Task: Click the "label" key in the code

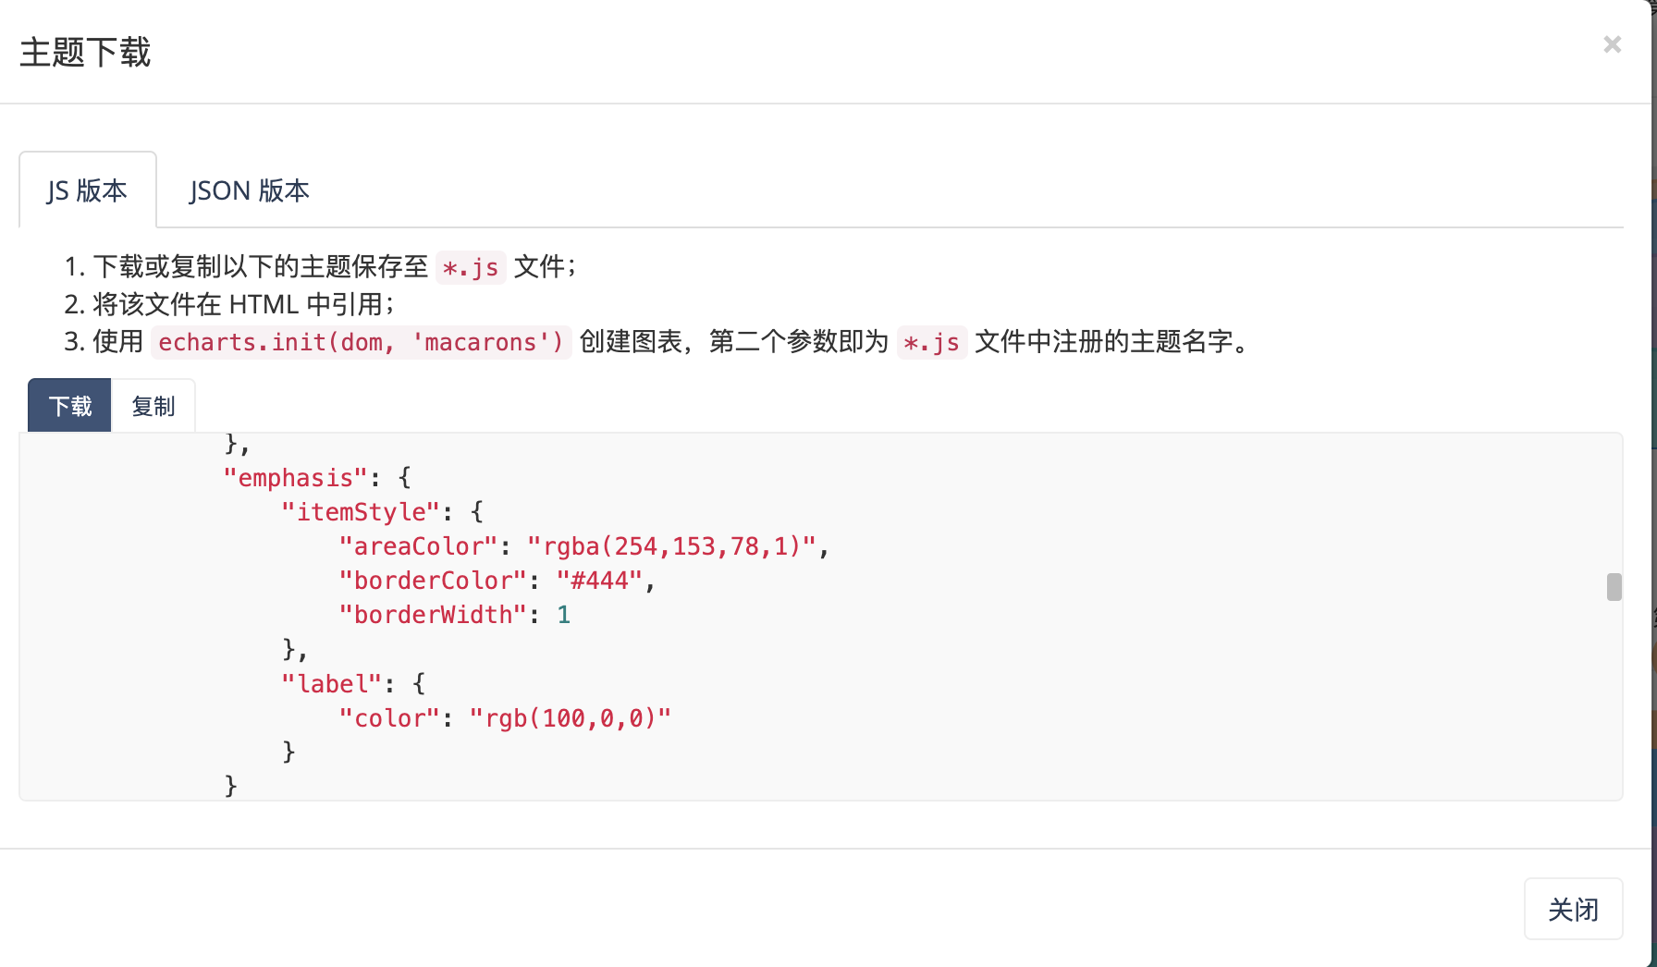Action: click(331, 684)
